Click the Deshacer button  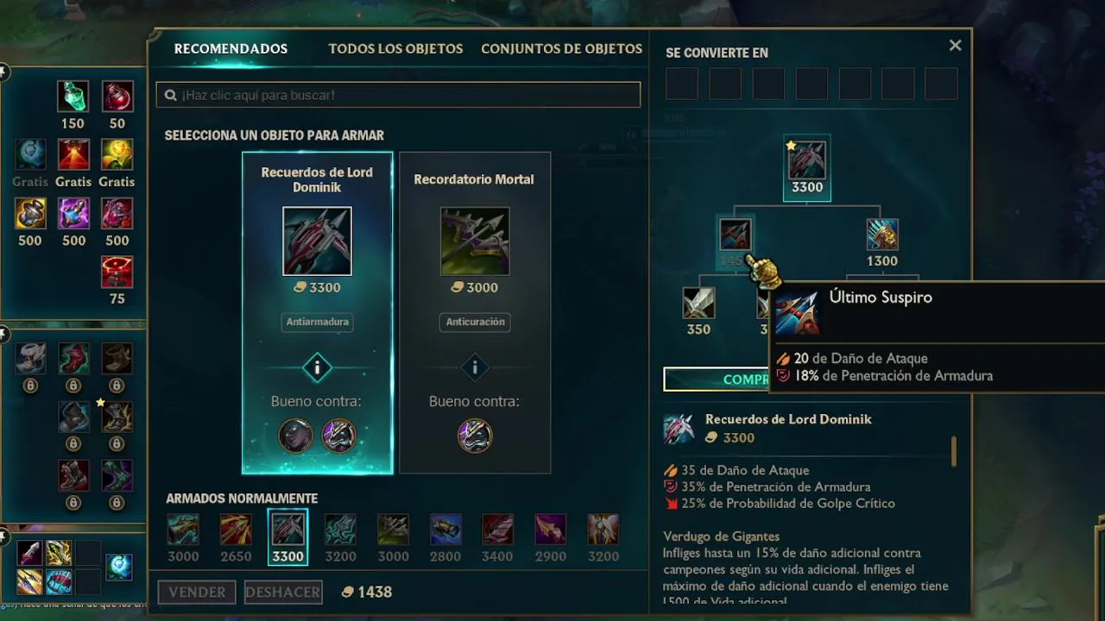click(x=283, y=592)
